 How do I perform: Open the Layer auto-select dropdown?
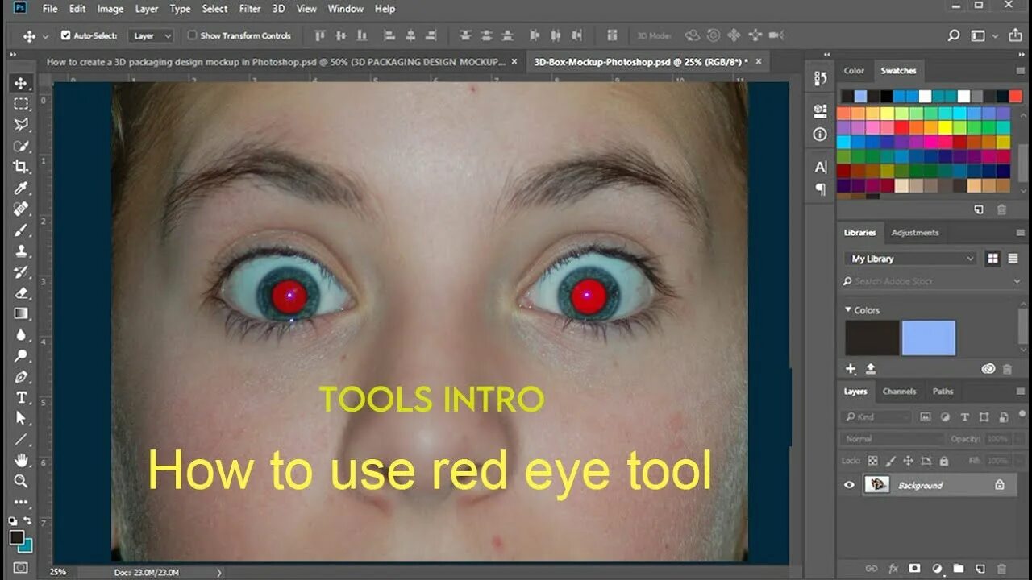coord(152,35)
